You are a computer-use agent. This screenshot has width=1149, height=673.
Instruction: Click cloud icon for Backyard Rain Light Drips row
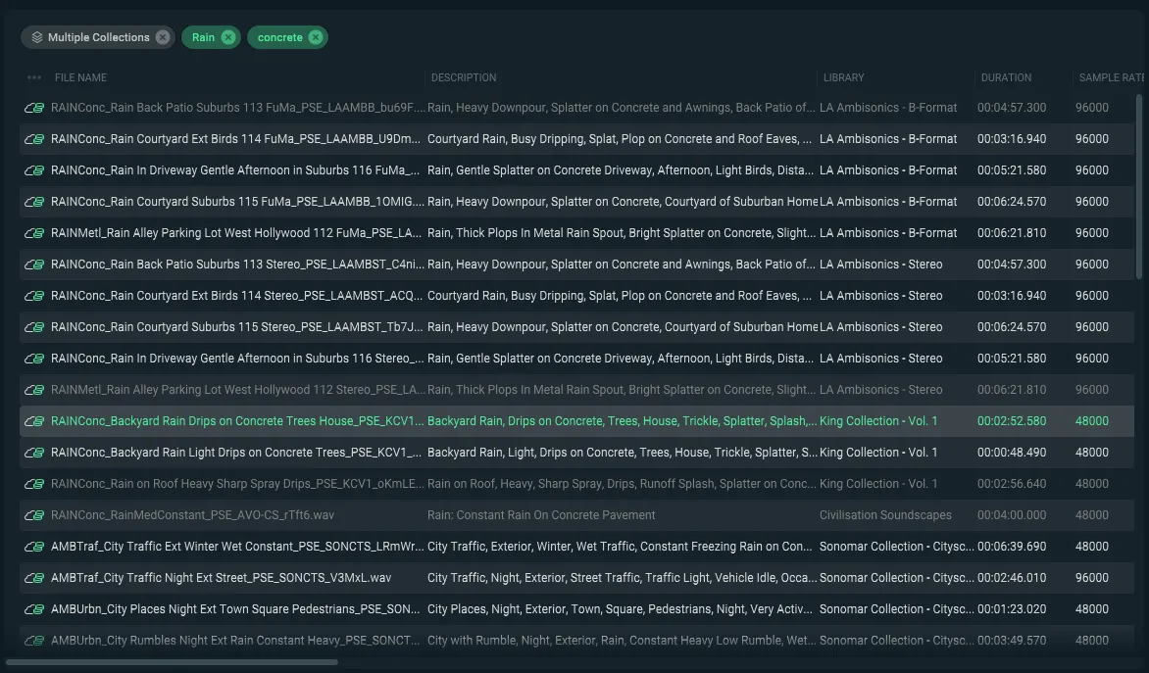[x=33, y=453]
